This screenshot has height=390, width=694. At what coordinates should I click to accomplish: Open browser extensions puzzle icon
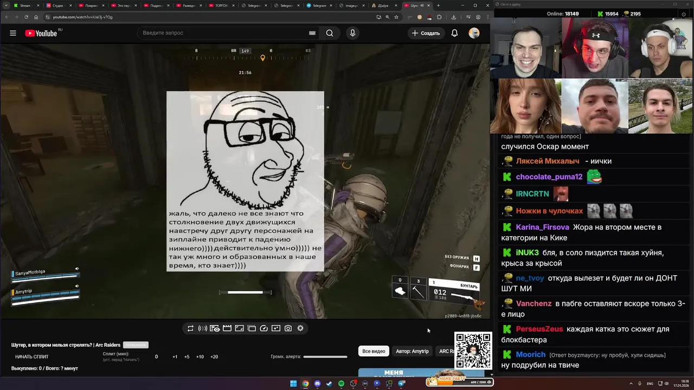point(440,17)
